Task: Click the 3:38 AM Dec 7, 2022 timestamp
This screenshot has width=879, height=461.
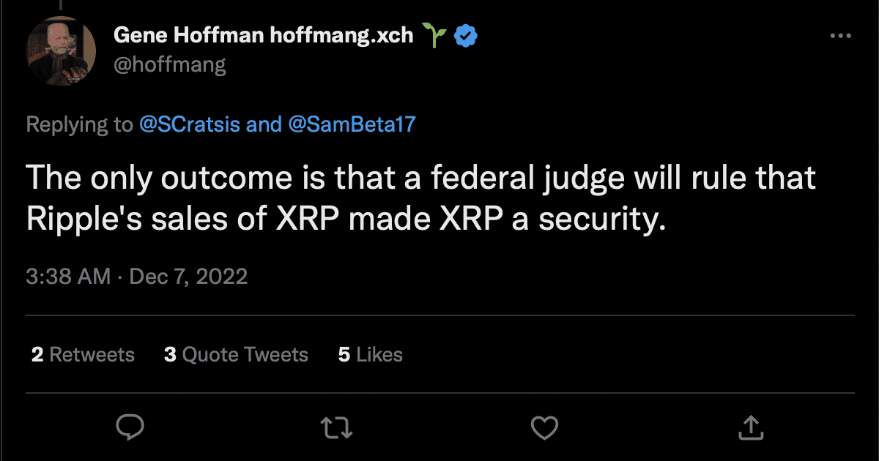Action: tap(137, 277)
